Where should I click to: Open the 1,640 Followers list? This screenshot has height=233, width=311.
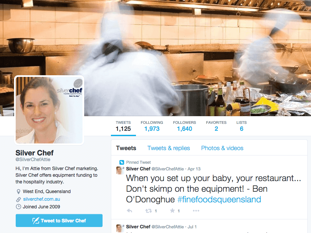[184, 126]
